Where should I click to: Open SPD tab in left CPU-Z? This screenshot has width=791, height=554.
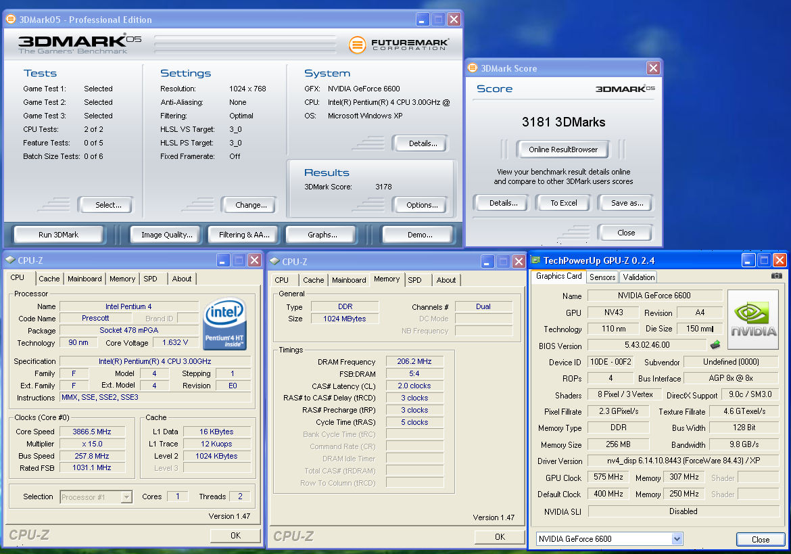pos(150,279)
